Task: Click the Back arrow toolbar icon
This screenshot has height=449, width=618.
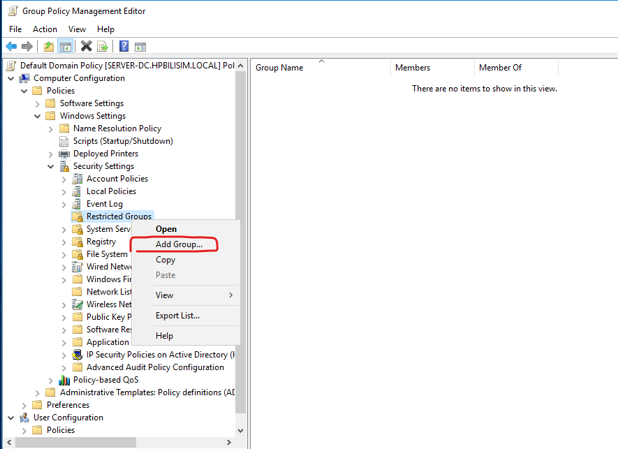Action: pos(11,47)
